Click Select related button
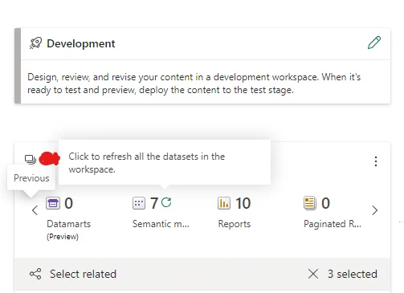The image size is (404, 293). tap(73, 274)
